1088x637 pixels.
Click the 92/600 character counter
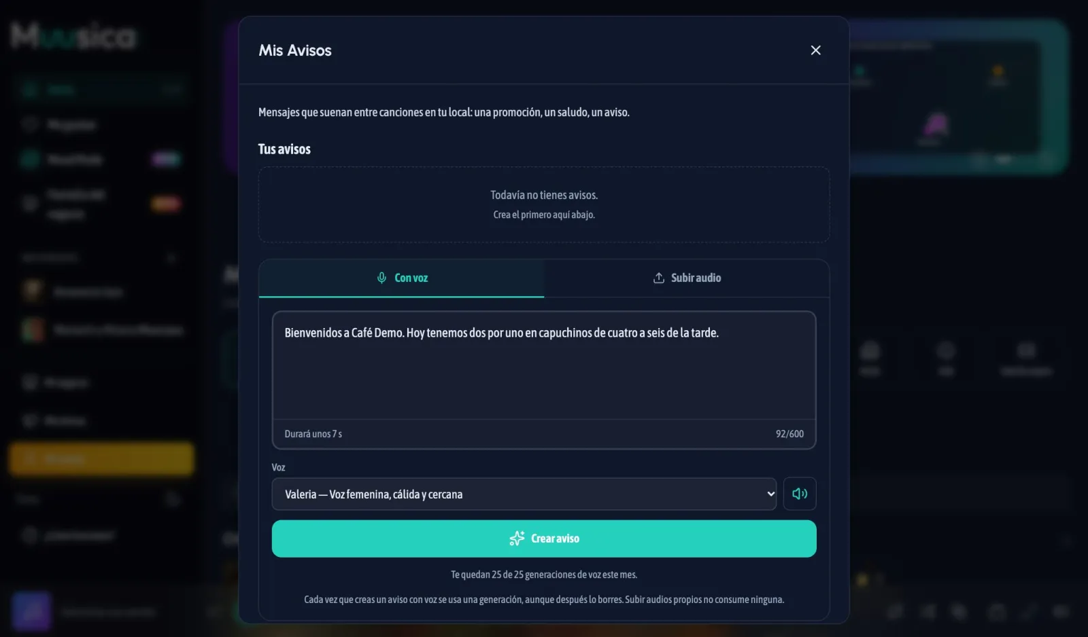click(789, 434)
